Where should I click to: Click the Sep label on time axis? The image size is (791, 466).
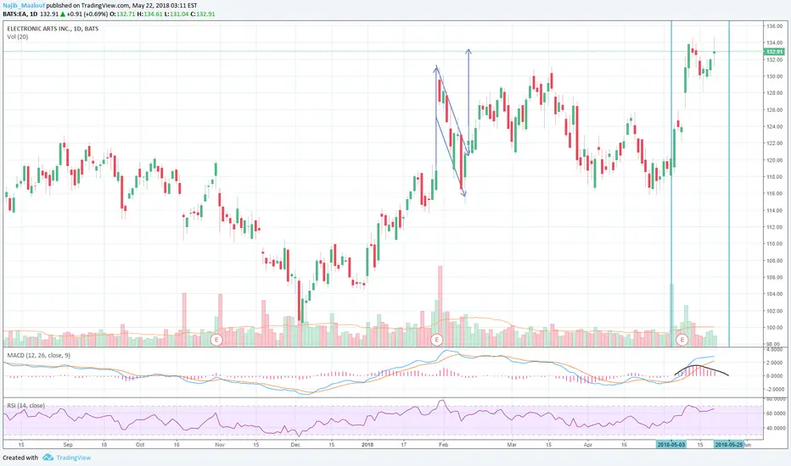[x=68, y=445]
